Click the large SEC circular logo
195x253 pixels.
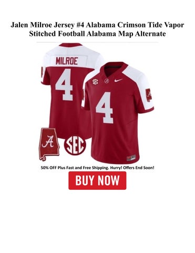click(x=75, y=145)
